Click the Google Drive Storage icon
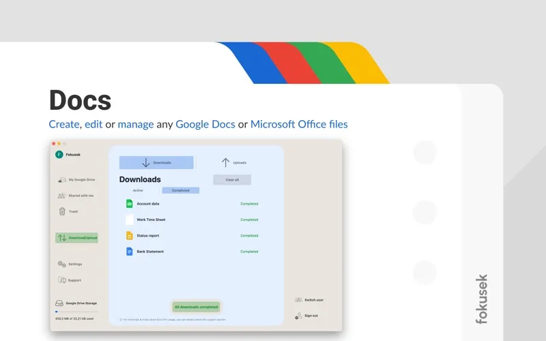This screenshot has height=341, width=546. (x=59, y=303)
